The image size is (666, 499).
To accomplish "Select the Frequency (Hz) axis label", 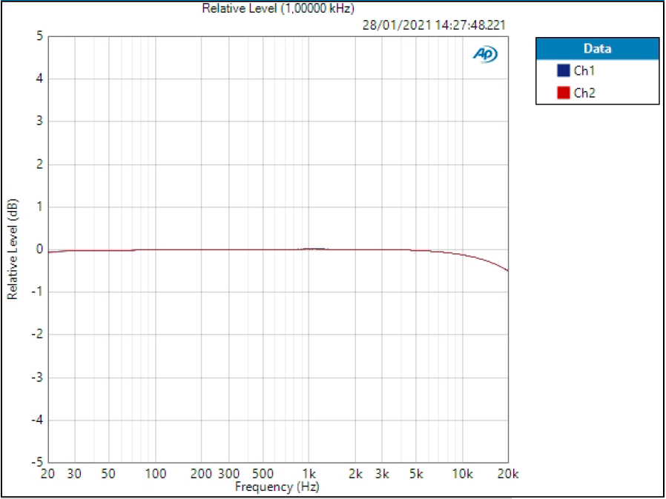I will click(x=277, y=487).
